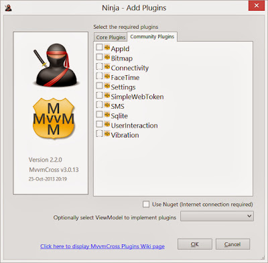The image size is (268, 263).
Task: Click the plugin icon beside SimpleWebToken
Action: 107,95
